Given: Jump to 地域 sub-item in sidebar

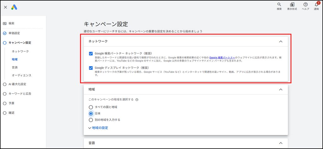Looking at the screenshot, I should (x=15, y=59).
